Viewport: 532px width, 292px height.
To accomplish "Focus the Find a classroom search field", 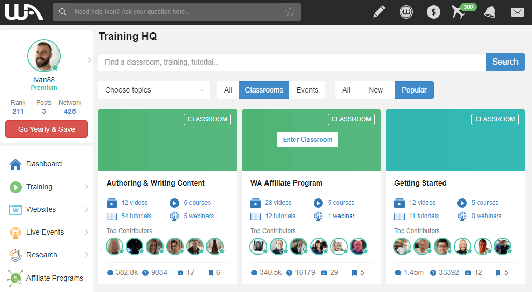I will [x=292, y=63].
